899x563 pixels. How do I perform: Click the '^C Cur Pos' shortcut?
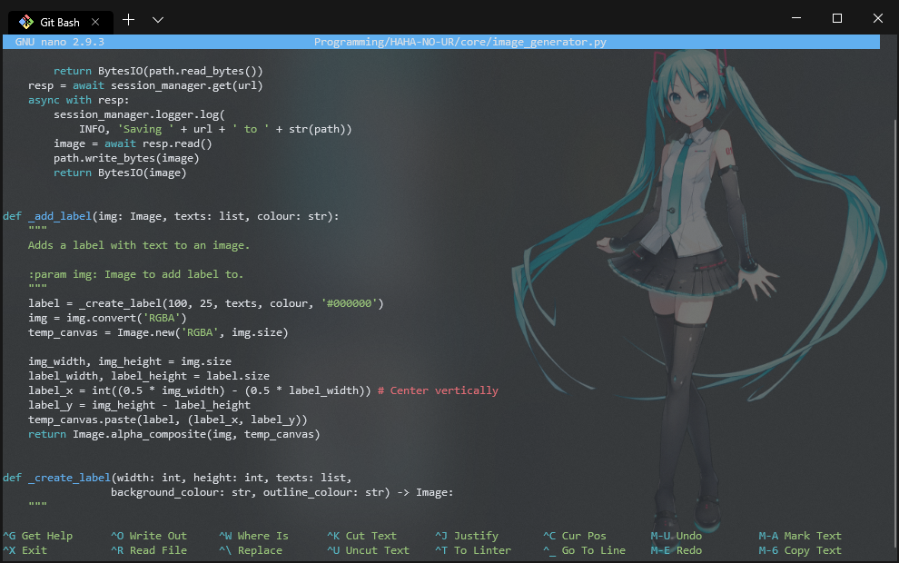pos(575,536)
